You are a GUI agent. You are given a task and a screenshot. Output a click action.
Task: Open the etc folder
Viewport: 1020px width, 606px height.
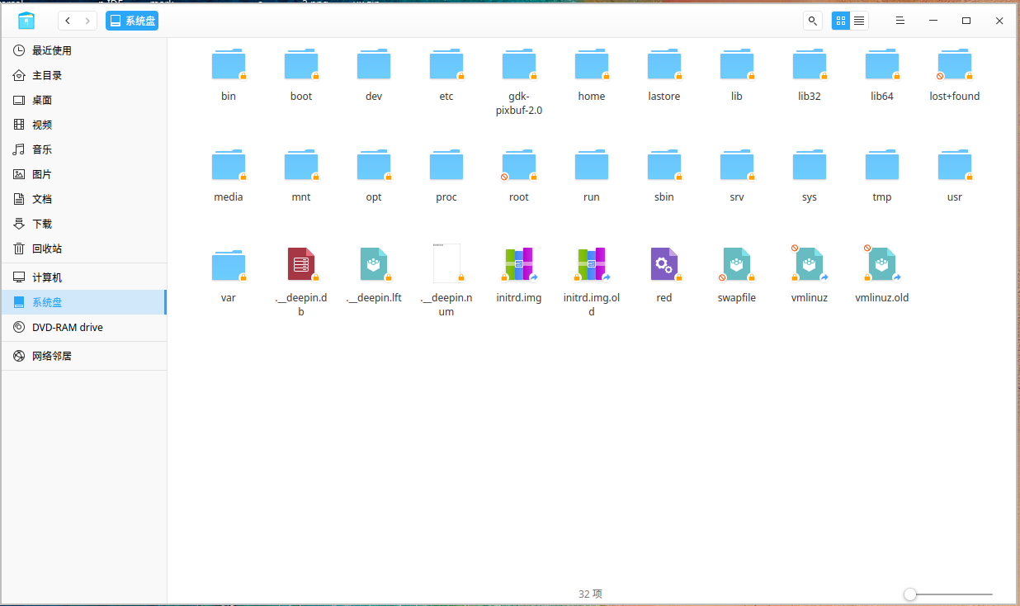(446, 64)
